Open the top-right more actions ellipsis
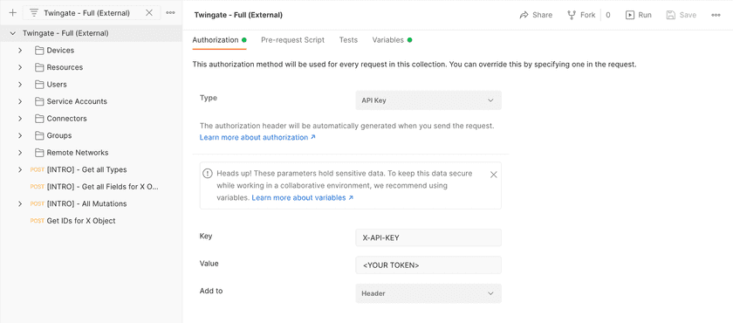The image size is (733, 323). (716, 15)
